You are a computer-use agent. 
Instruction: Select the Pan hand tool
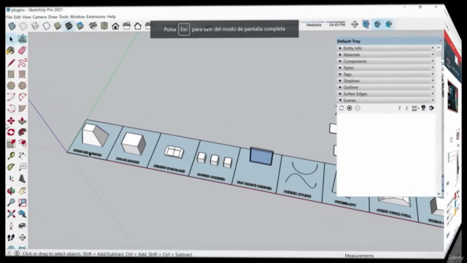(22, 191)
